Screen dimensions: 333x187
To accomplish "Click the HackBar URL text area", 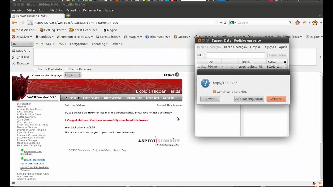I will coord(175,57).
